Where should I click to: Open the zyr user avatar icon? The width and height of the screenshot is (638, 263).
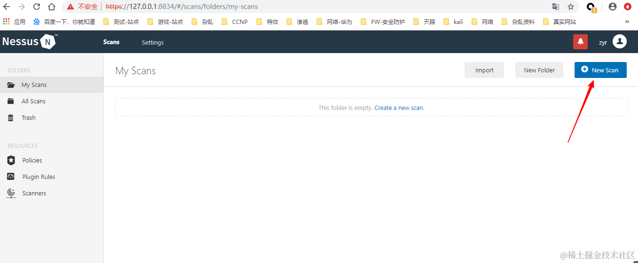pyautogui.click(x=620, y=42)
